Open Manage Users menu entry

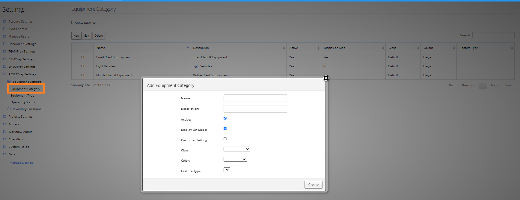pyautogui.click(x=19, y=37)
